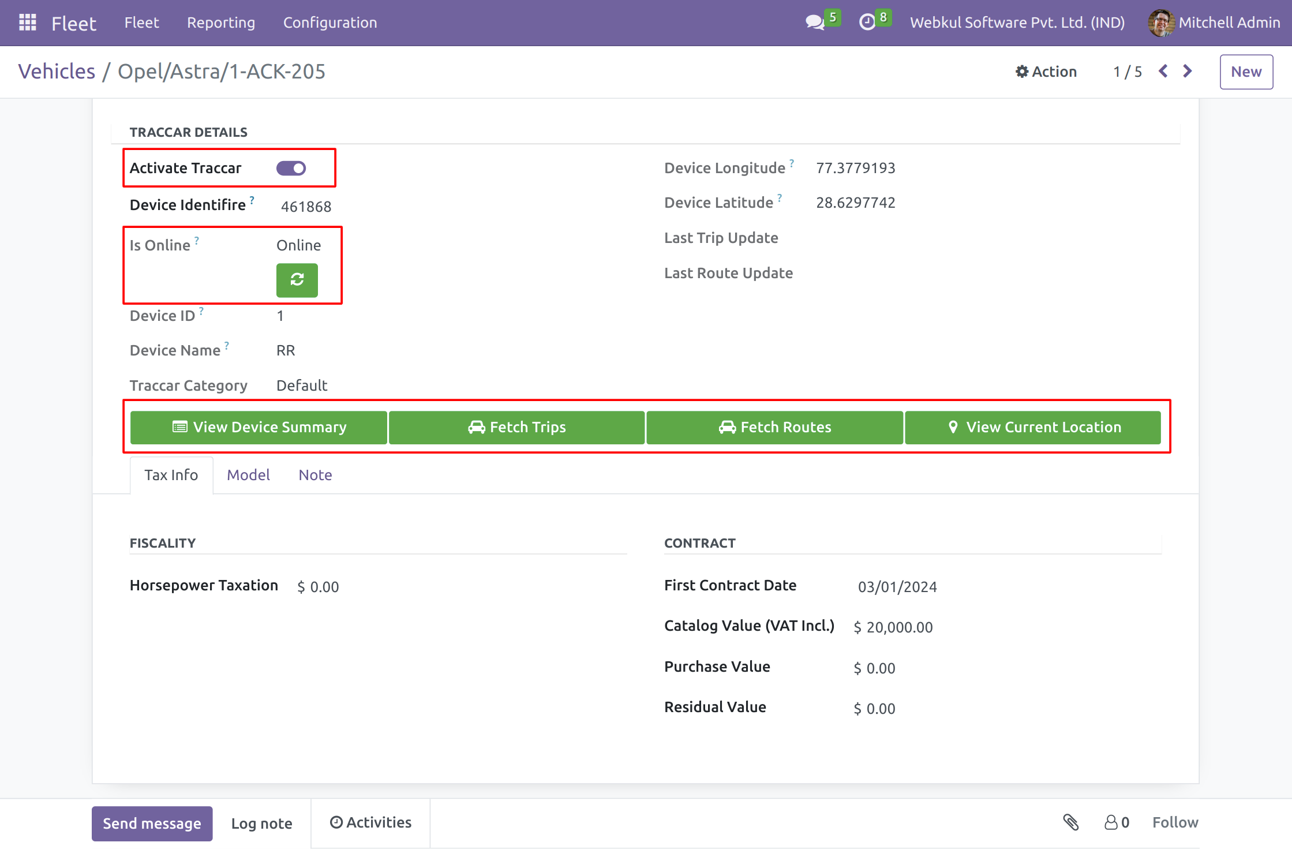This screenshot has height=861, width=1292.
Task: Click the Send message button
Action: click(152, 823)
